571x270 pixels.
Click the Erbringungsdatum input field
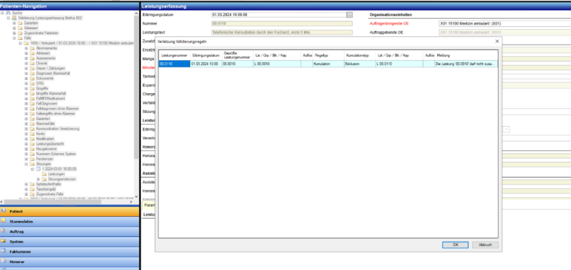[279, 15]
